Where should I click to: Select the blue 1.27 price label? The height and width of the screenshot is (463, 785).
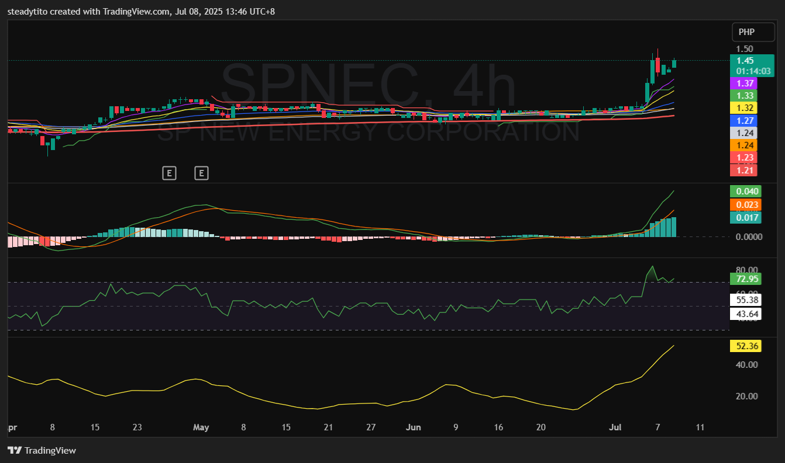click(743, 121)
